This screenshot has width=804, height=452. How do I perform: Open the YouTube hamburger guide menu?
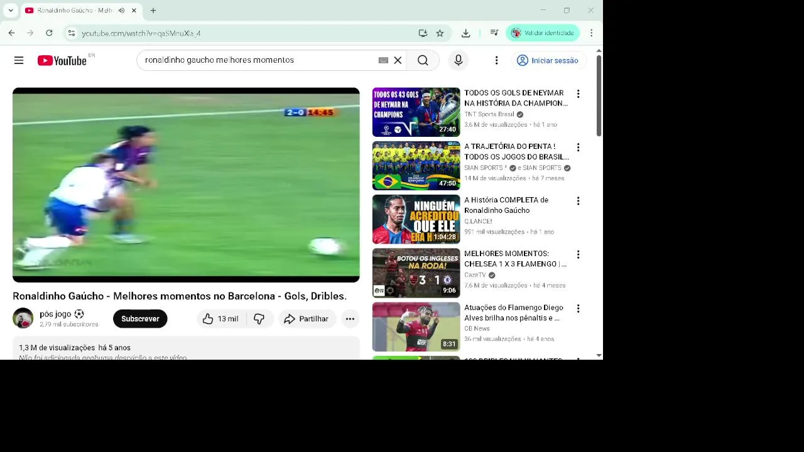19,60
